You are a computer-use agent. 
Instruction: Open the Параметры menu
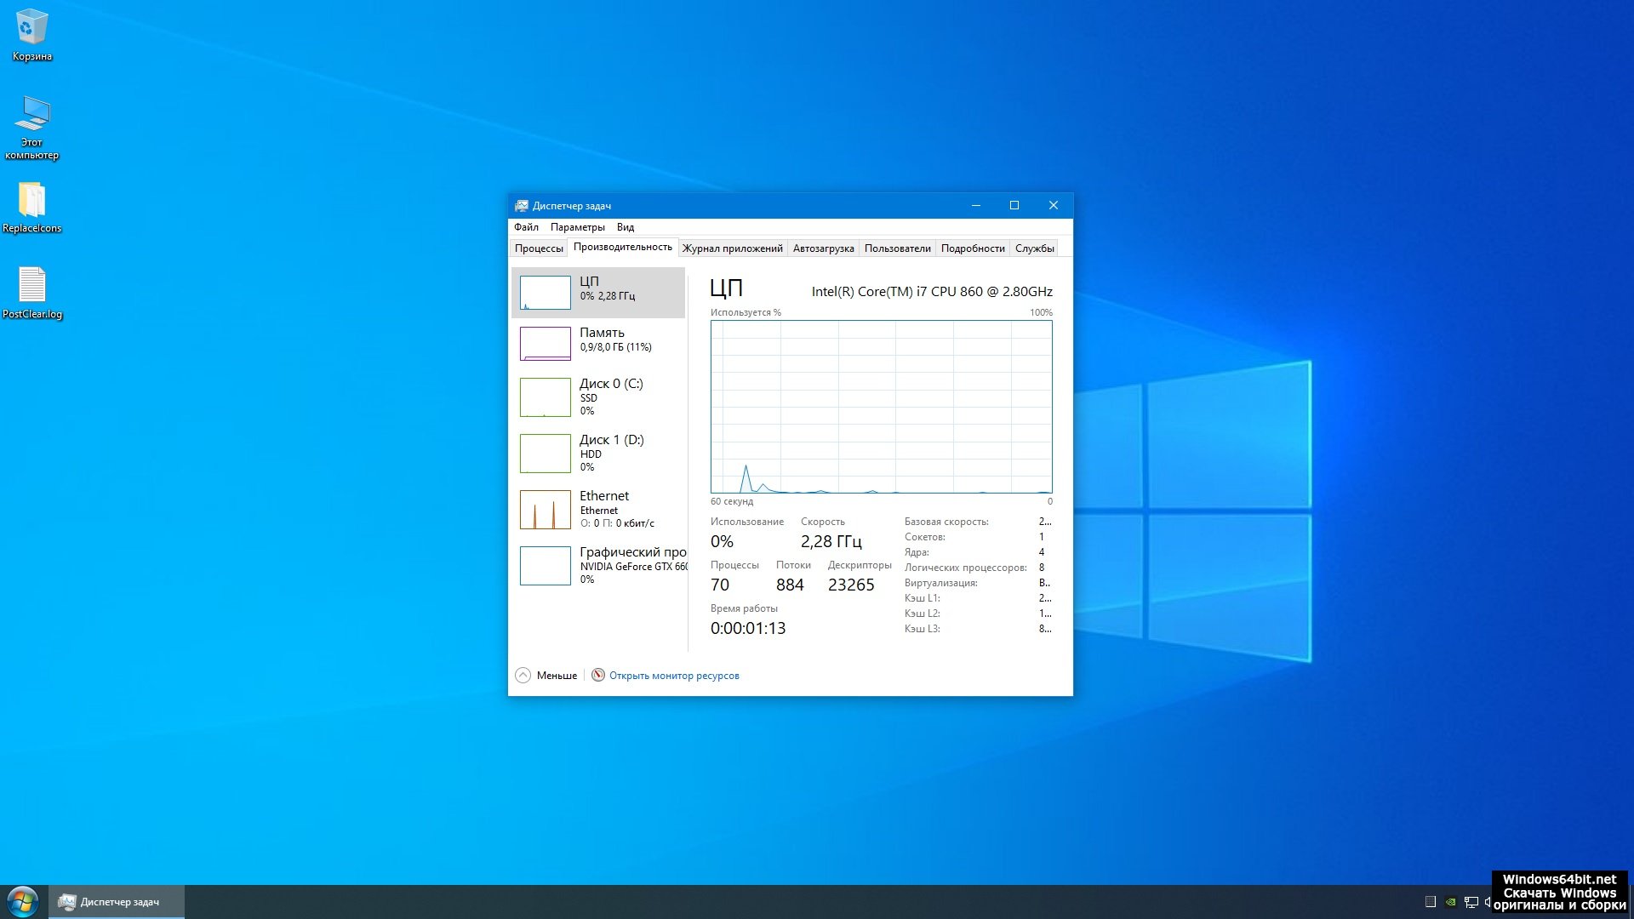point(577,227)
